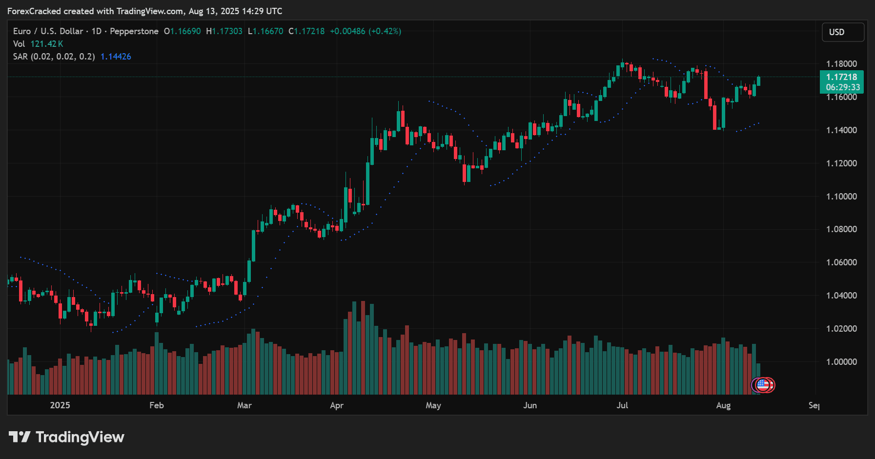Click the Aug label on the time axis
875x459 pixels.
[x=724, y=405]
